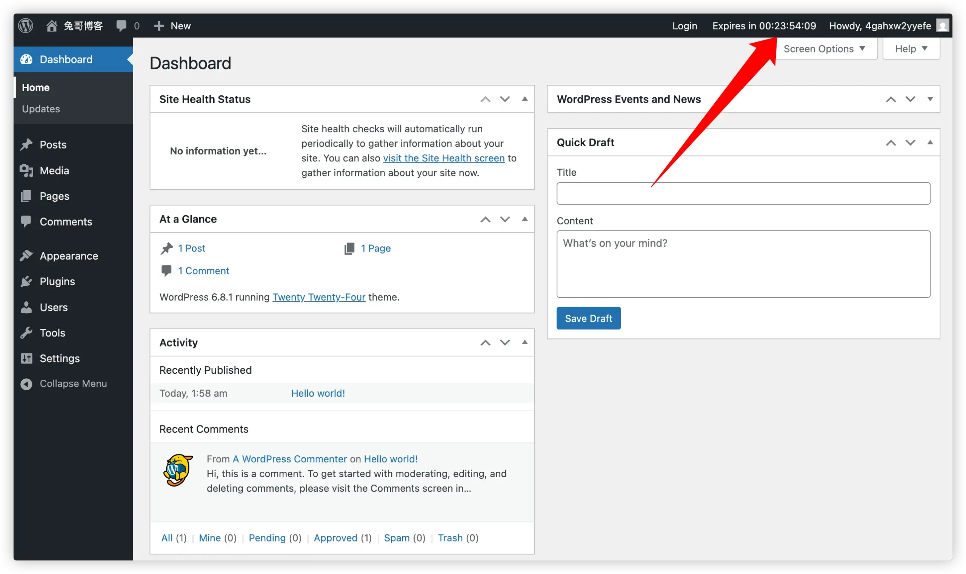Move Activity widget up
The image size is (966, 574).
pyautogui.click(x=485, y=343)
